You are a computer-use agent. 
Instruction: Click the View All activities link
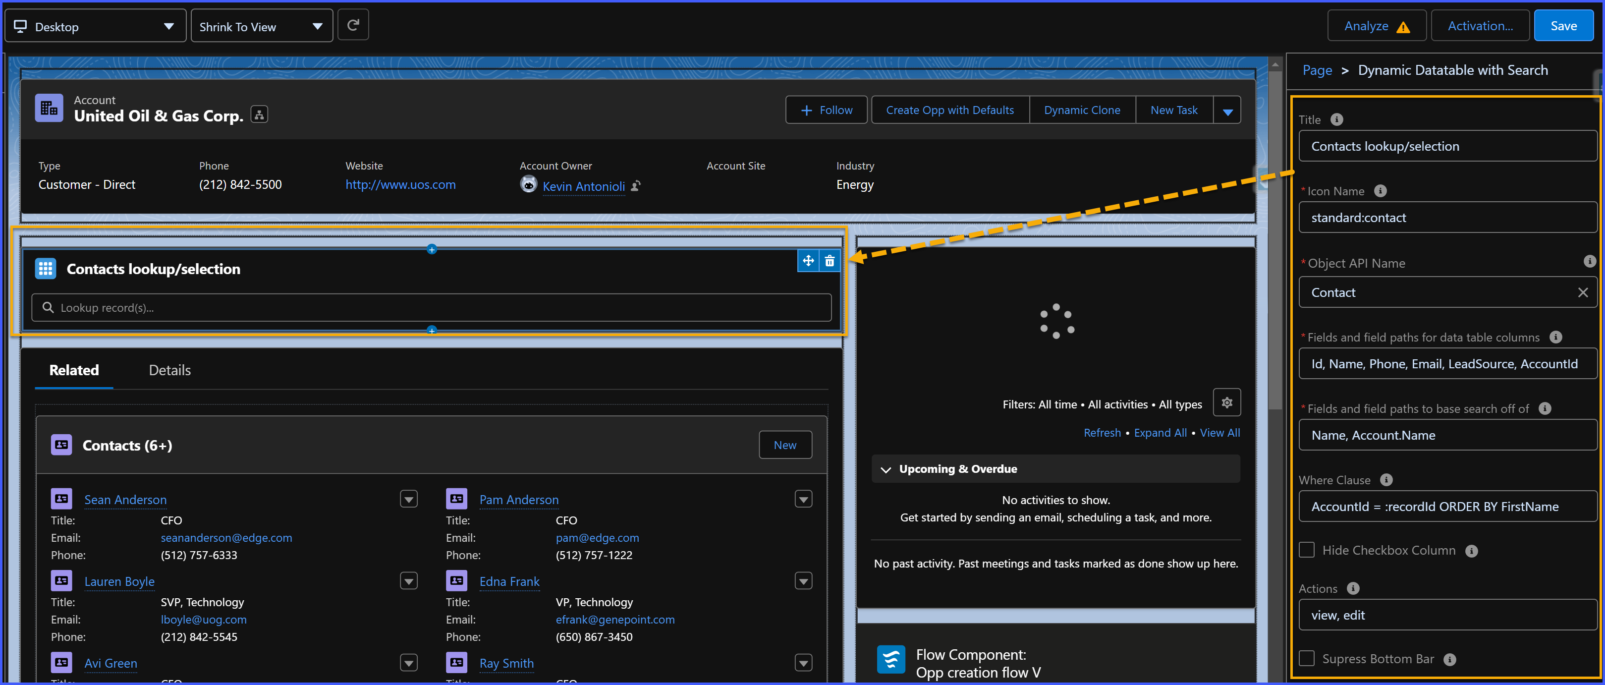tap(1219, 432)
